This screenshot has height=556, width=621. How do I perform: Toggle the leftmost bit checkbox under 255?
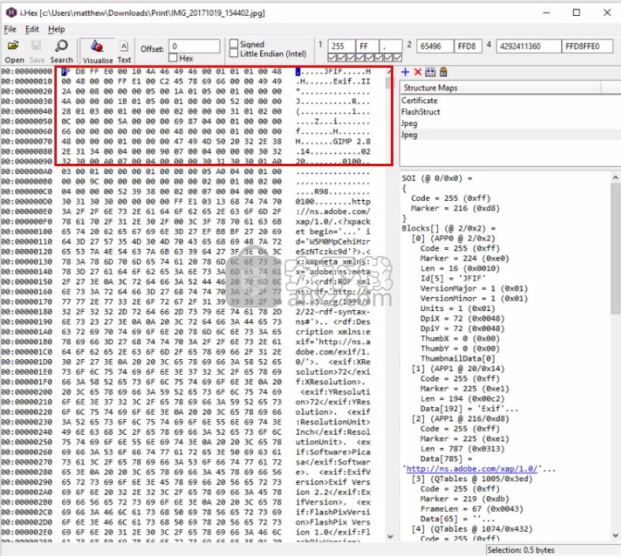pyautogui.click(x=333, y=57)
